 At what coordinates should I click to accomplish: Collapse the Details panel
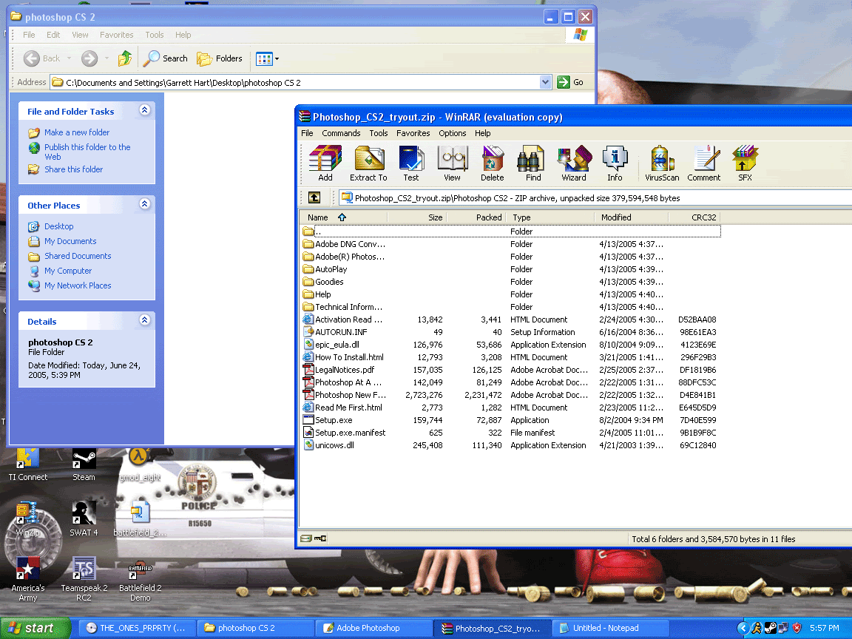[144, 320]
